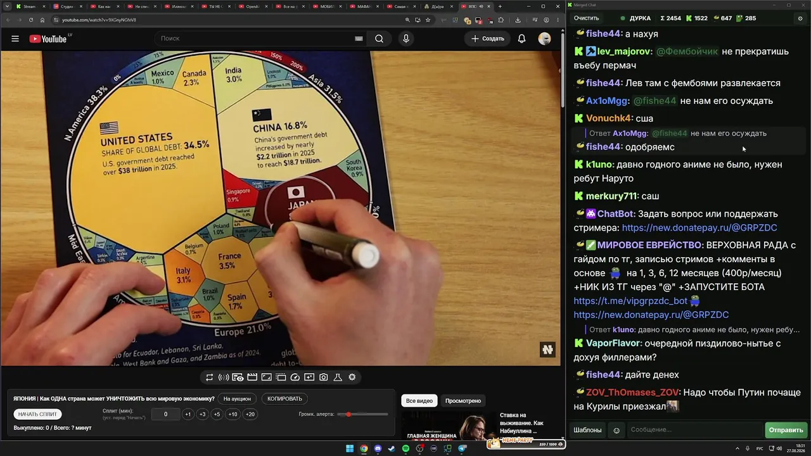
Task: Select the Все видео filter chip
Action: tap(419, 401)
